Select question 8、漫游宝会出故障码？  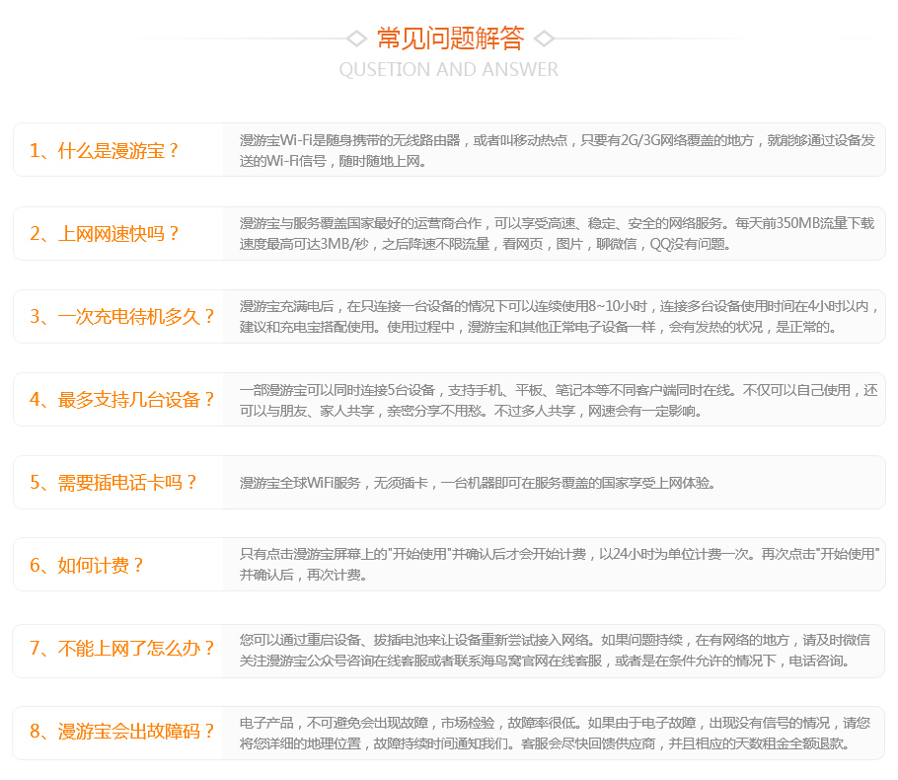coord(121,732)
